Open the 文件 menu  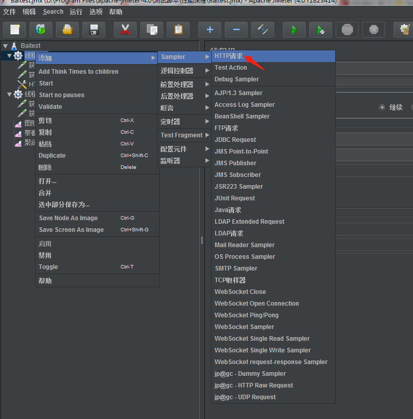click(9, 12)
